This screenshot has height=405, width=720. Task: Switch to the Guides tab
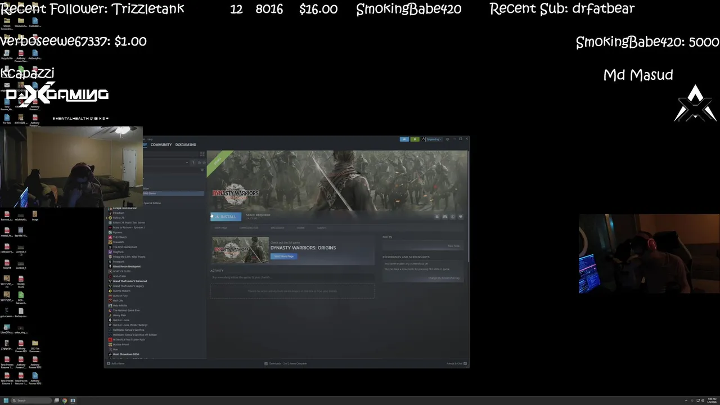click(x=300, y=228)
